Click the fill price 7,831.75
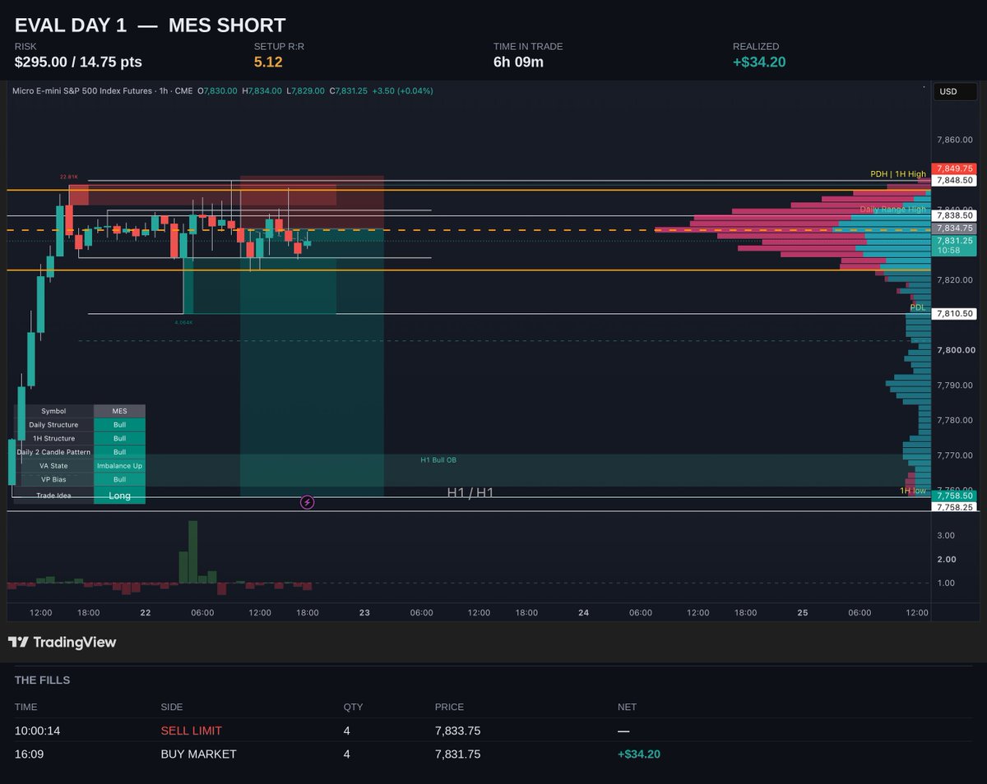Viewport: 987px width, 784px height. pos(457,754)
